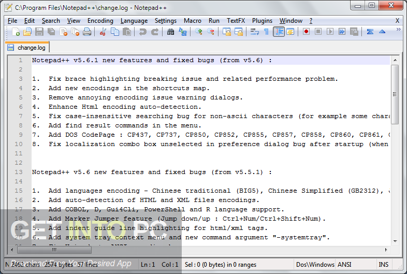Image resolution: width=407 pixels, height=274 pixels.
Task: Click vertical scrollbar up arrow
Action: 395,60
